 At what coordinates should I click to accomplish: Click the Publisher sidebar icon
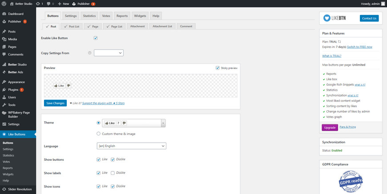coord(4,21)
